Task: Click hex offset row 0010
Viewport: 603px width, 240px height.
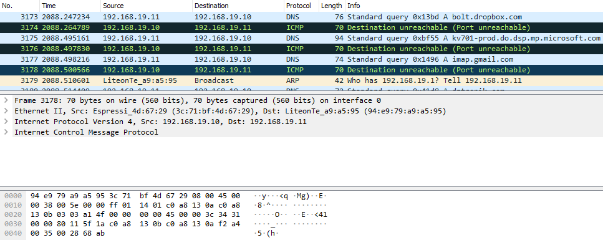Action: pos(13,205)
